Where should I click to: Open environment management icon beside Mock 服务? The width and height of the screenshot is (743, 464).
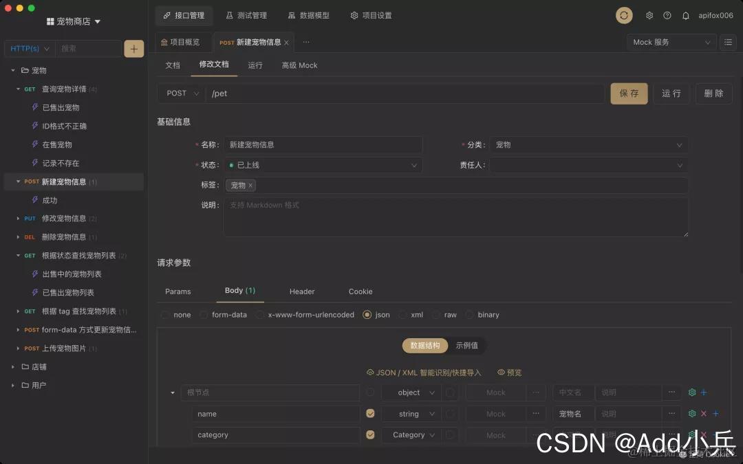pyautogui.click(x=727, y=42)
